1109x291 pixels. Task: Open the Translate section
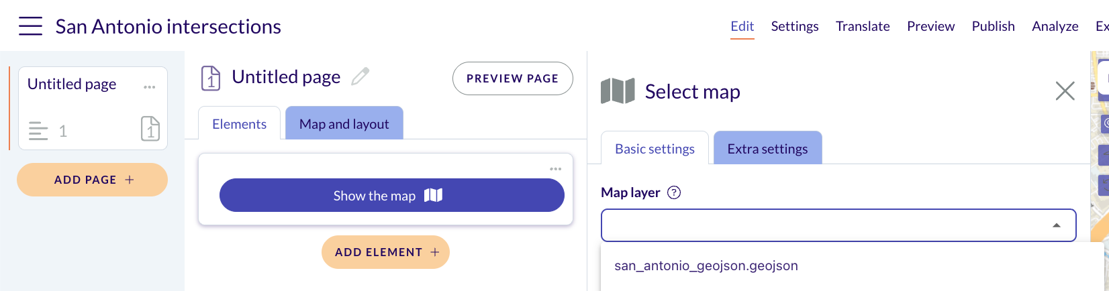(863, 26)
